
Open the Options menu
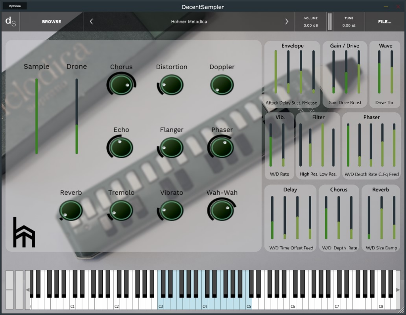(x=15, y=6)
